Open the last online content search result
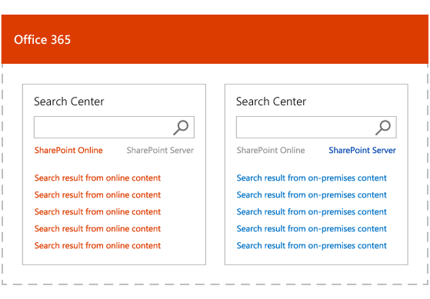Image resolution: width=430 pixels, height=299 pixels. [98, 245]
